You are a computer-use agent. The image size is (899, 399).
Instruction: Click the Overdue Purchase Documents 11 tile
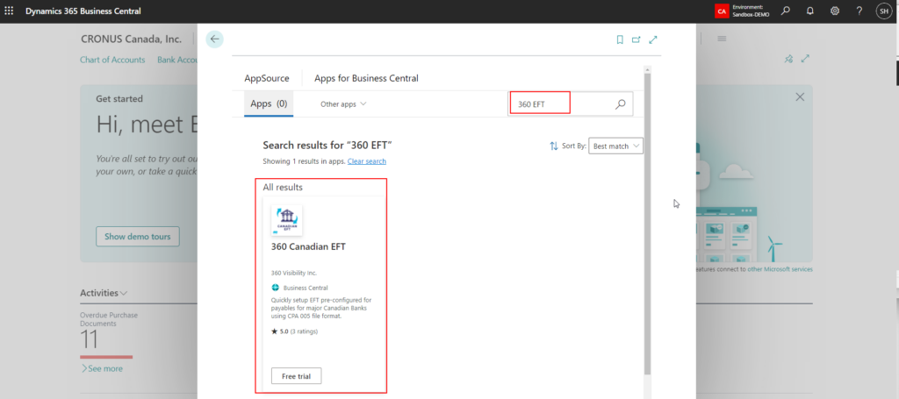point(110,335)
